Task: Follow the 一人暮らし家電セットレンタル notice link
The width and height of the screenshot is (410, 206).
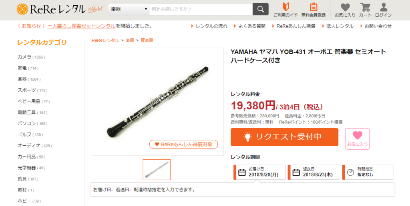Action: (81, 26)
